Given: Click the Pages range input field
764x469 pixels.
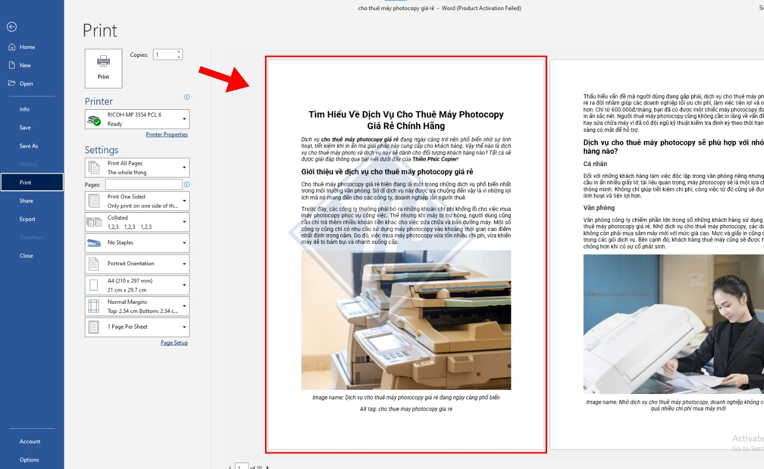Looking at the screenshot, I should pos(144,184).
